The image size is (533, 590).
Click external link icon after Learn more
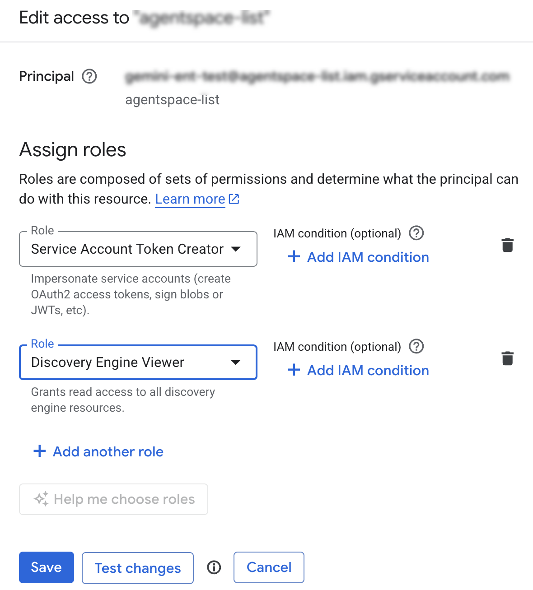[234, 199]
